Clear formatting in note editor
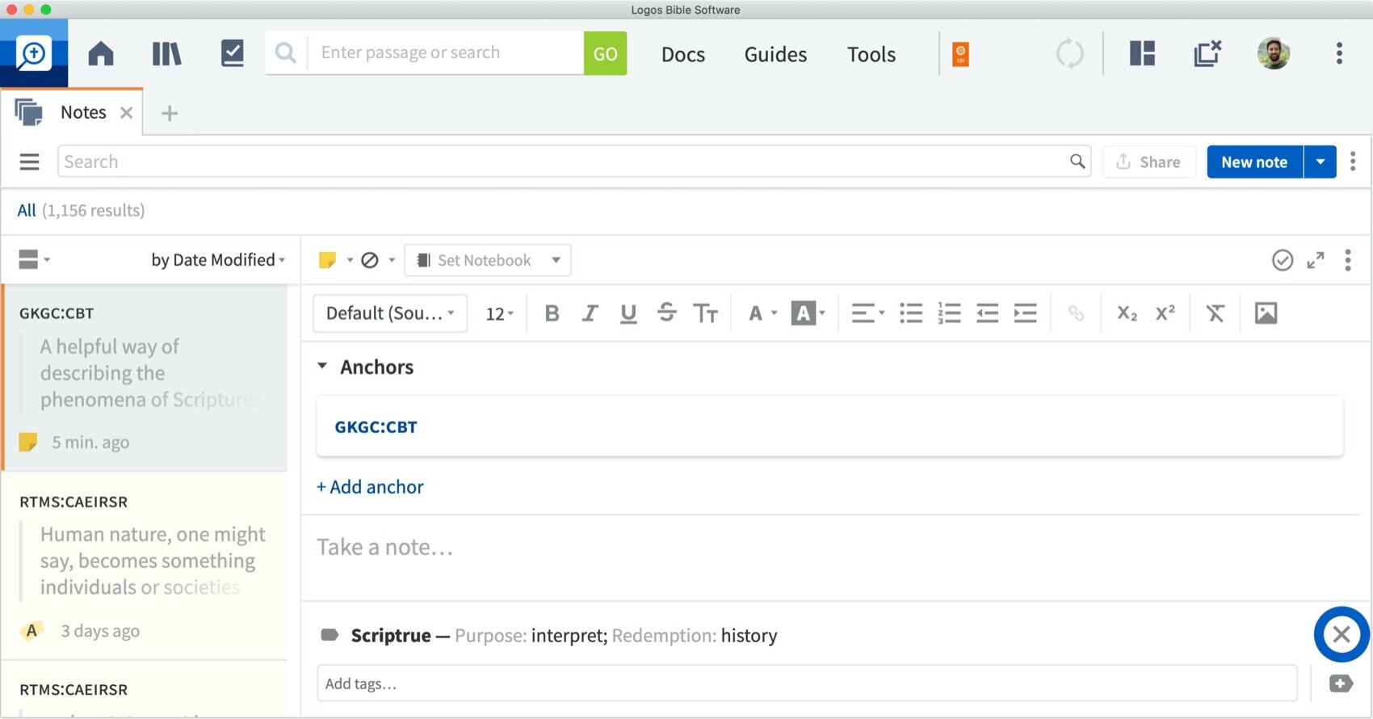1373x719 pixels. (x=1215, y=313)
